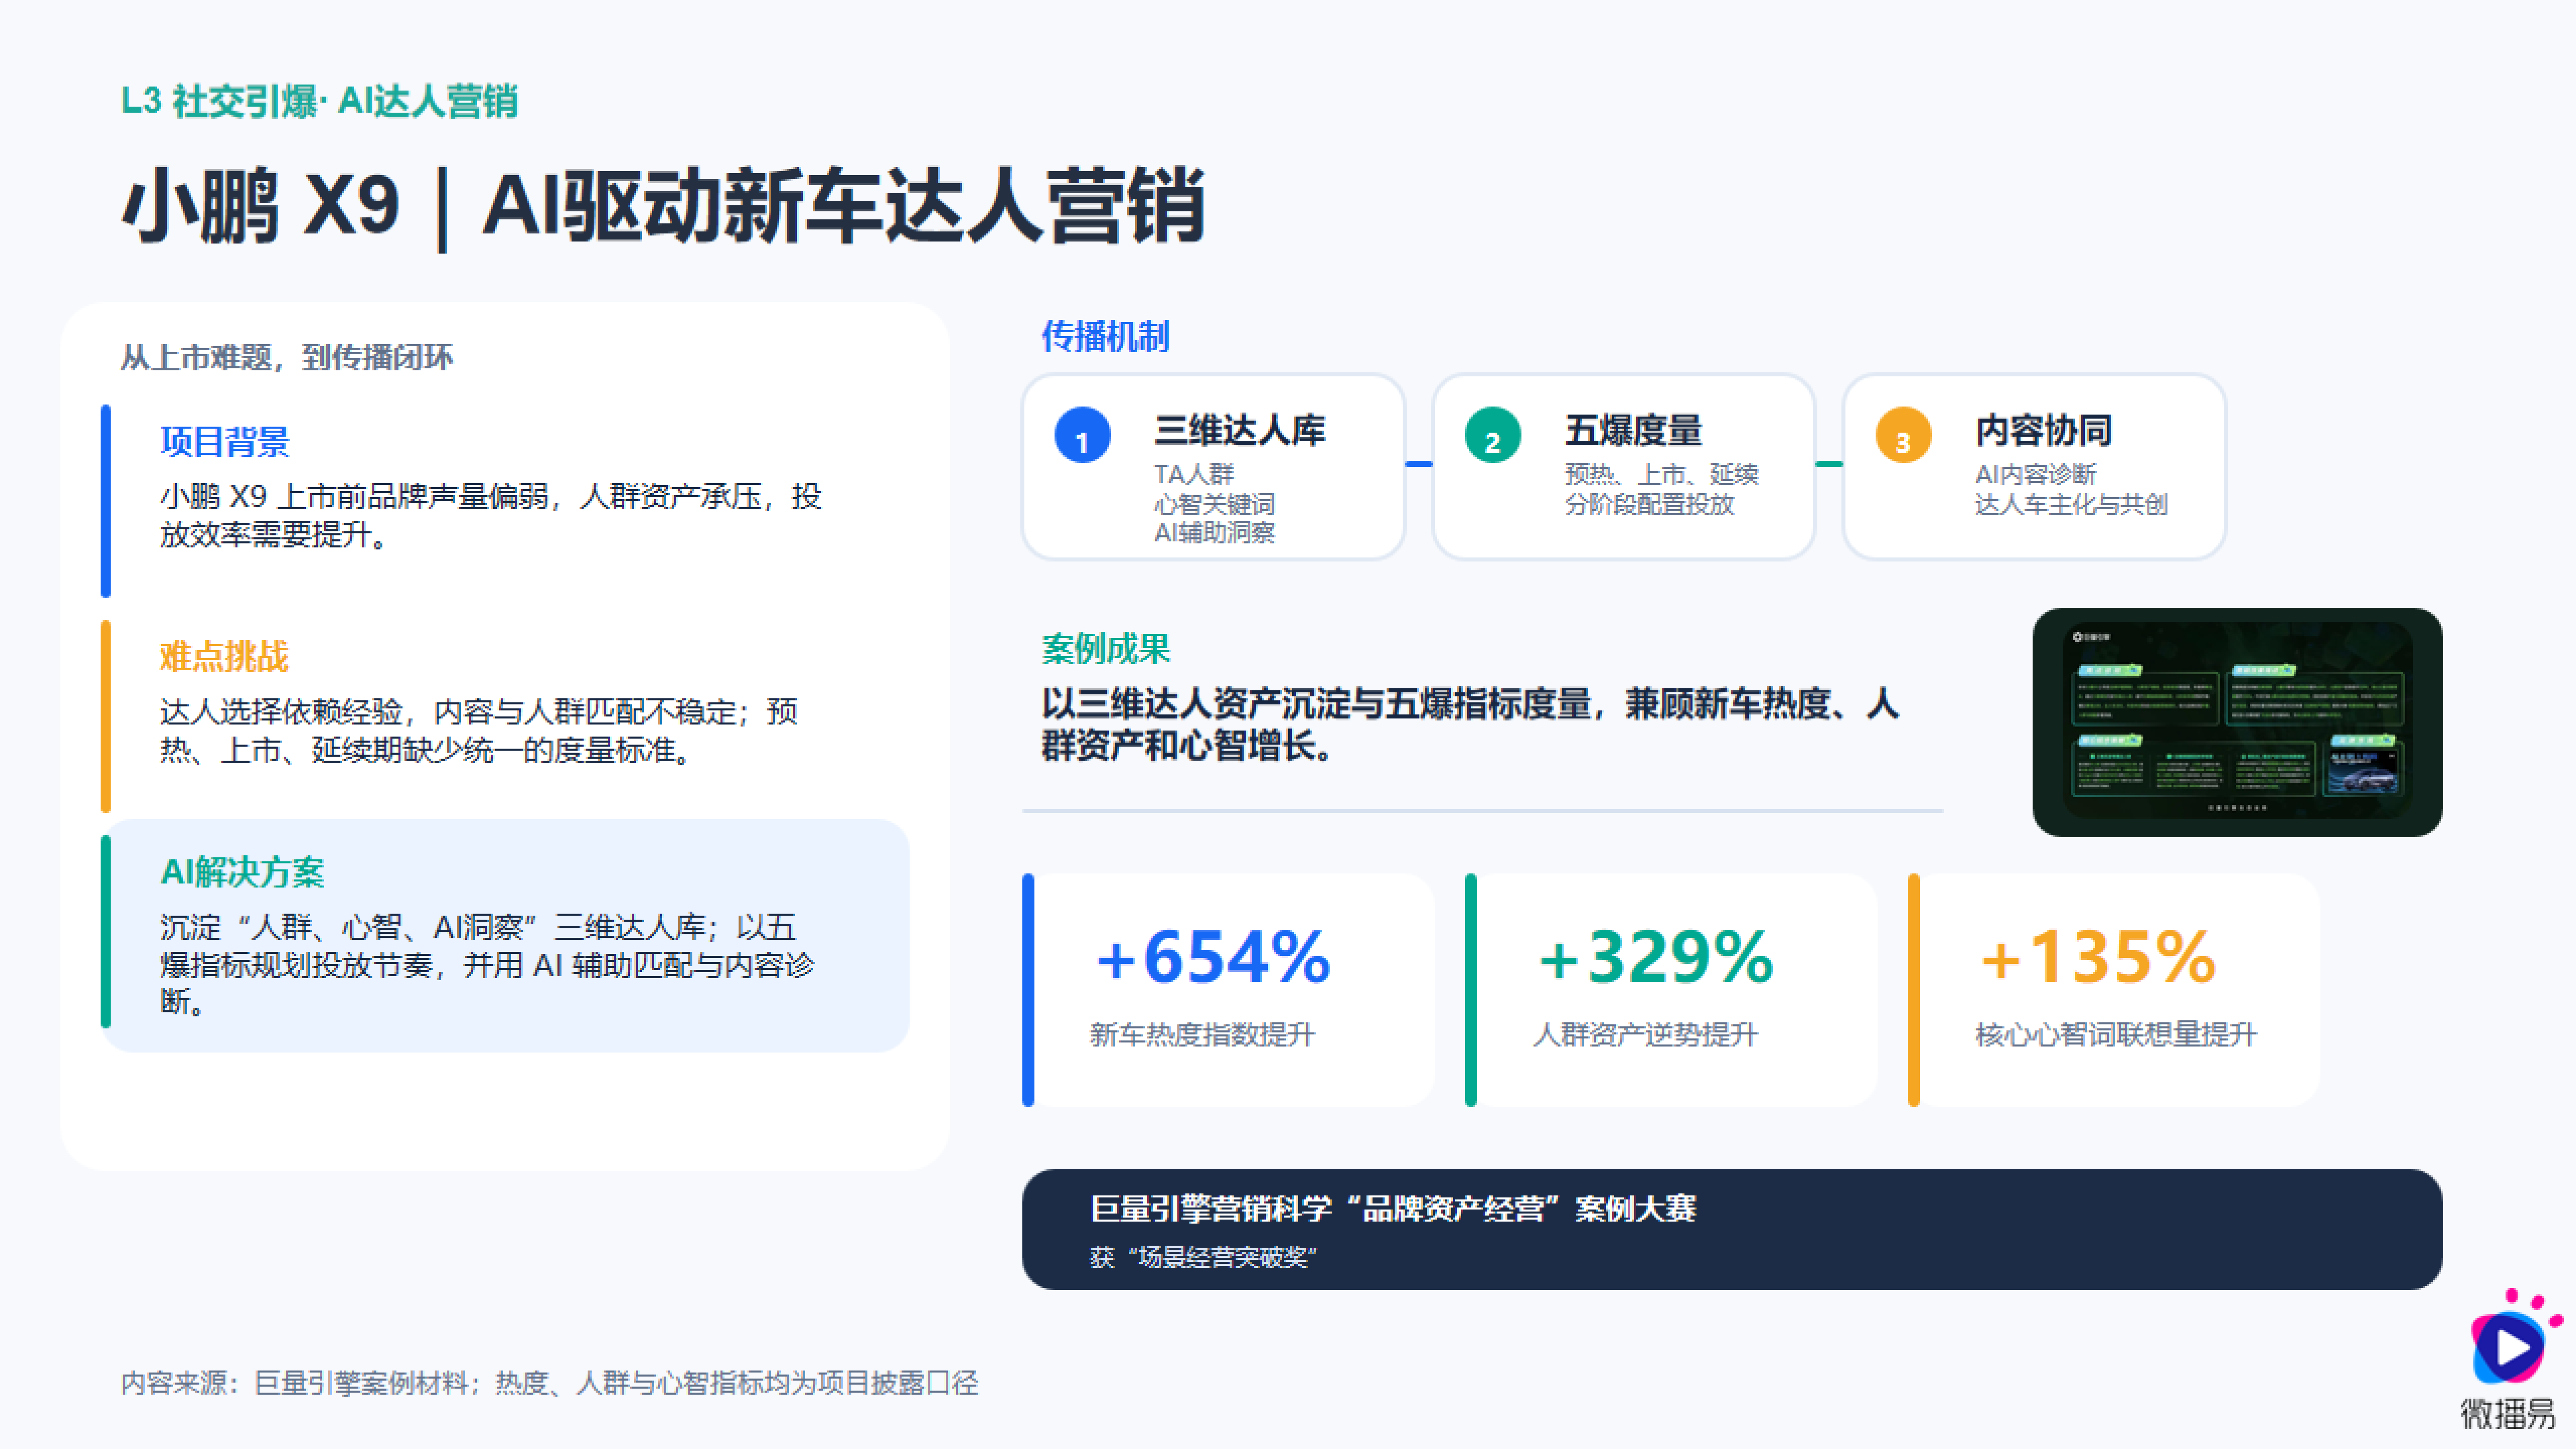Click the award line '获“场景经营突破奖”'
Viewport: 2576px width, 1449px height.
(x=1203, y=1256)
